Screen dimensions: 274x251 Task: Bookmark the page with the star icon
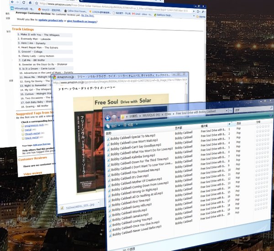(37, 3)
